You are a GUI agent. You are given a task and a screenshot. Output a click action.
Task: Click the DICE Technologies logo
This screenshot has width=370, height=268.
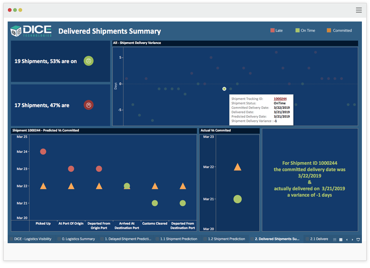[31, 31]
